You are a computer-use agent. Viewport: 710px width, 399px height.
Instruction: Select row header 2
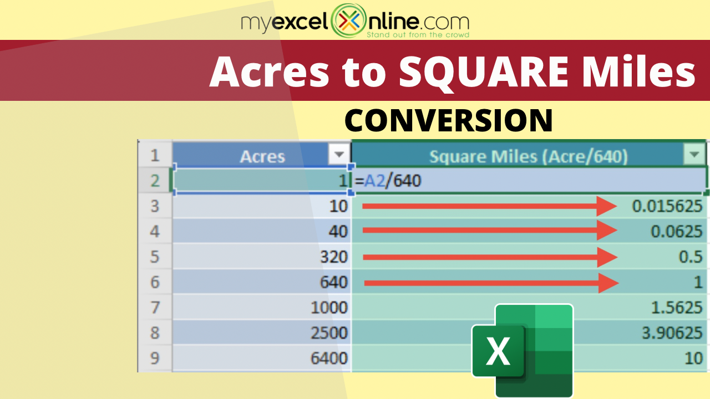[x=155, y=180]
